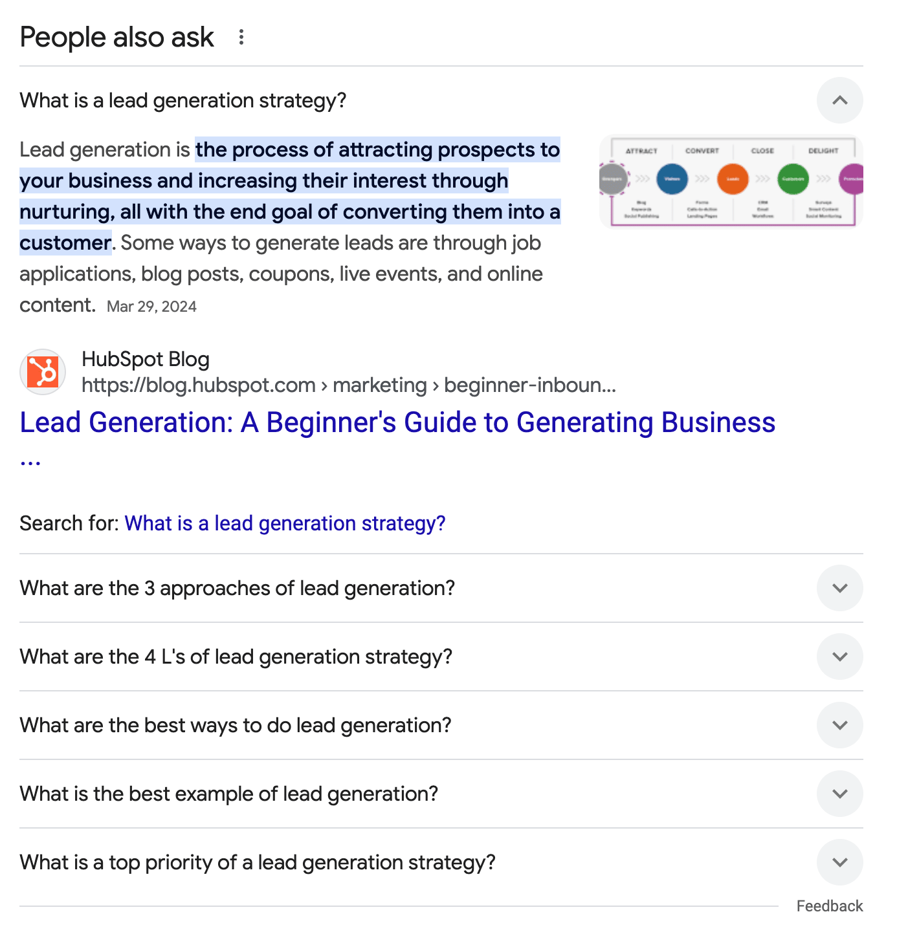Select the best example of lead generation question
Screen dimensions: 897x934
229,794
